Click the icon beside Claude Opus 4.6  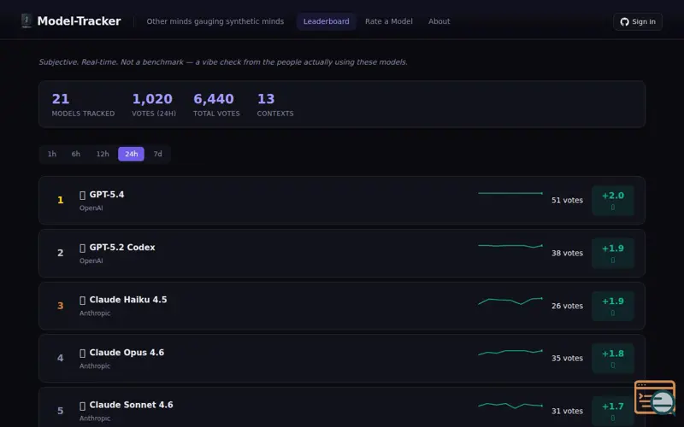[82, 353]
